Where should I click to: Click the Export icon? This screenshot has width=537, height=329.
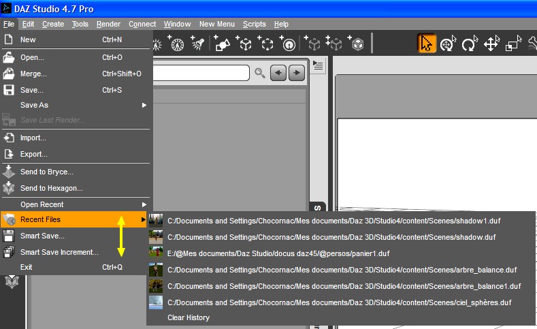click(x=9, y=154)
